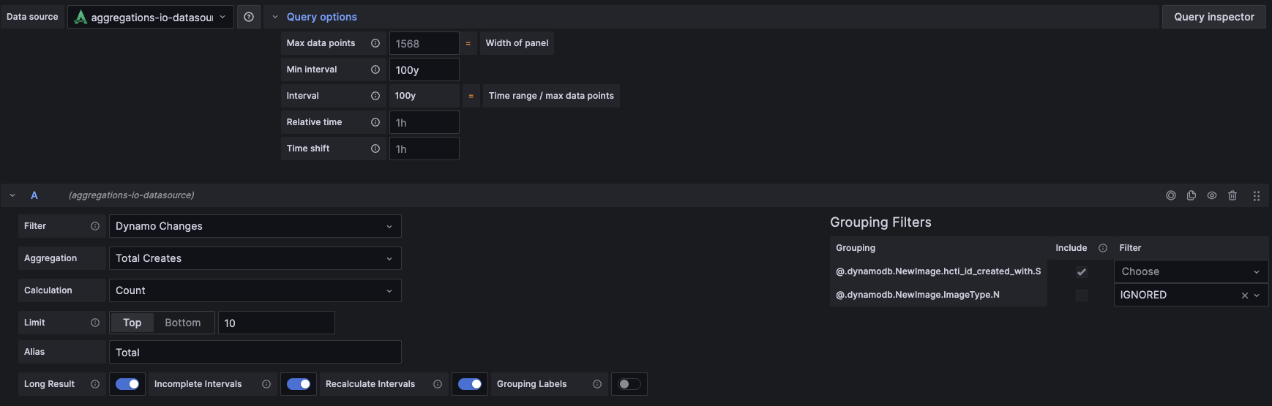Image resolution: width=1272 pixels, height=406 pixels.
Task: Select the Top limit option
Action: (132, 323)
